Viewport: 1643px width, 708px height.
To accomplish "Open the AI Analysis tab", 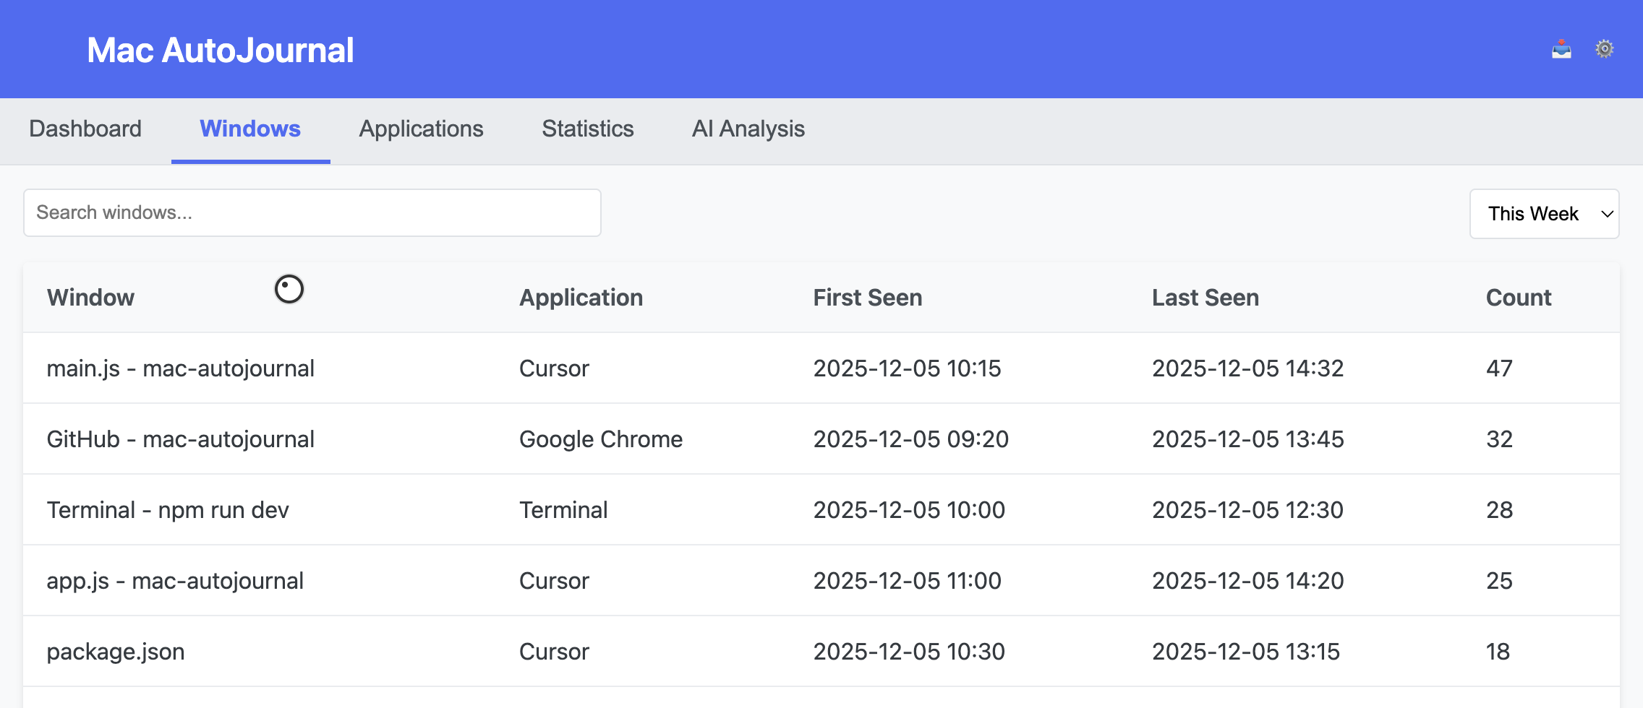I will click(748, 129).
